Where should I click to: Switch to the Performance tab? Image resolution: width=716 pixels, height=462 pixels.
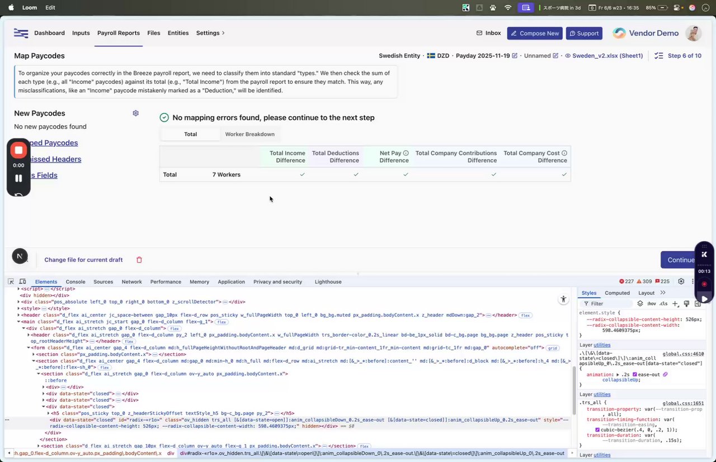coord(166,282)
